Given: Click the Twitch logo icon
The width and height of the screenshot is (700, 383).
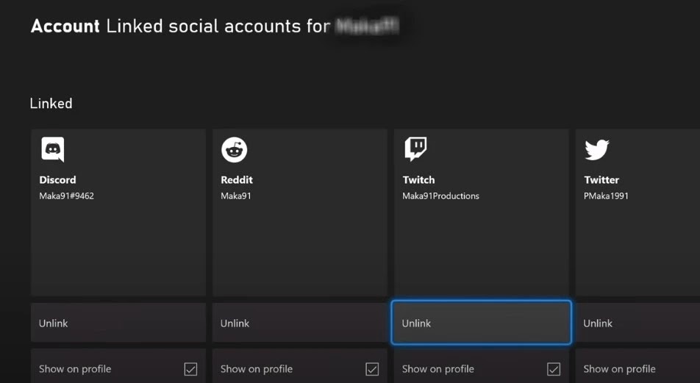Looking at the screenshot, I should tap(415, 149).
